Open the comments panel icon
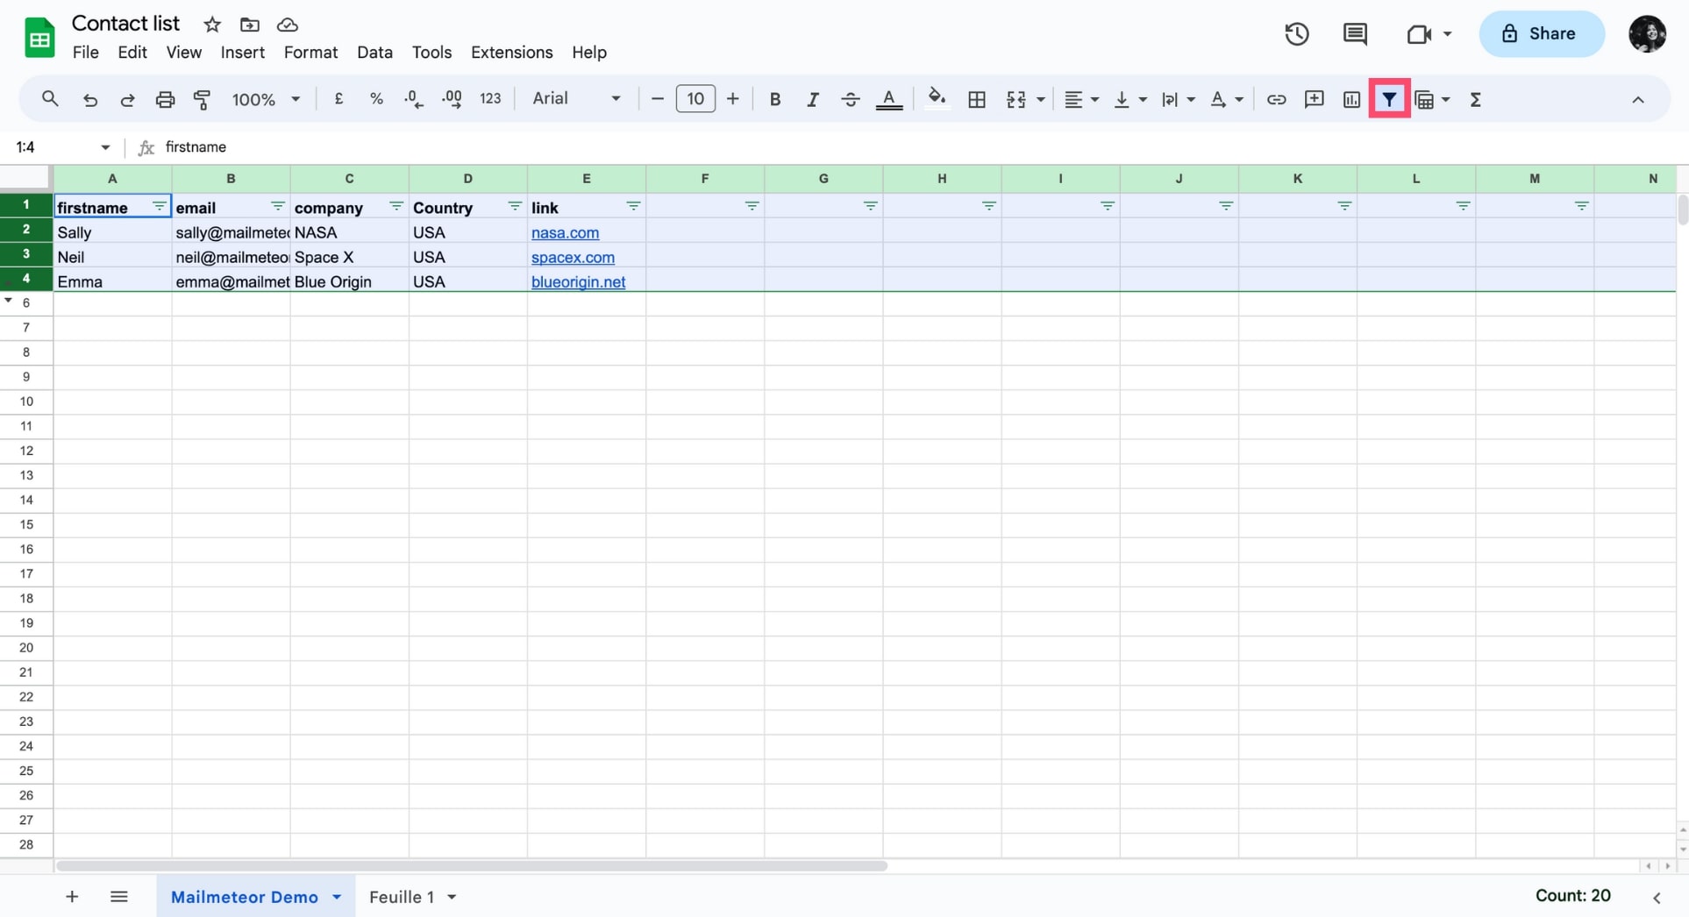 coord(1355,34)
